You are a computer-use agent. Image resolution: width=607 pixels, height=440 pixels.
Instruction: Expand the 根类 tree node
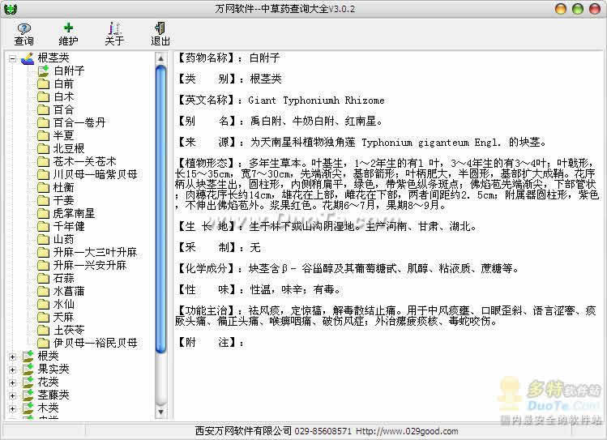click(12, 356)
